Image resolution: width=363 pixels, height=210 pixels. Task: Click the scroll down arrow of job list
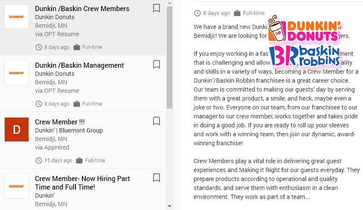(x=170, y=207)
